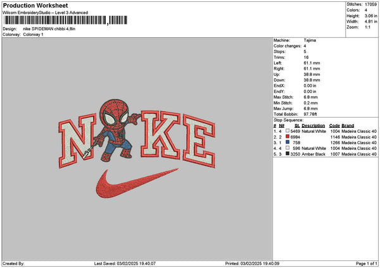
Task: Select the Amber Black thread swatch
Action: point(288,154)
